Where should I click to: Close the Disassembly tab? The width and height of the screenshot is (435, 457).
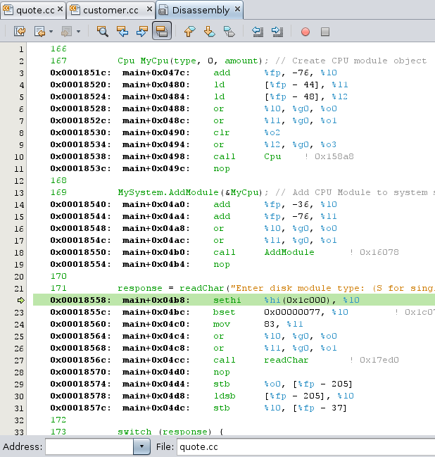click(237, 10)
